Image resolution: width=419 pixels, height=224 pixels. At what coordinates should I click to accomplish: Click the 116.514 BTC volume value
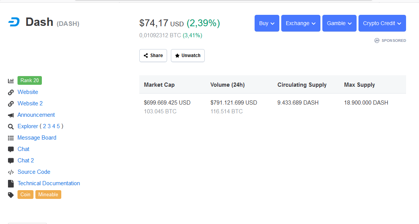[226, 111]
